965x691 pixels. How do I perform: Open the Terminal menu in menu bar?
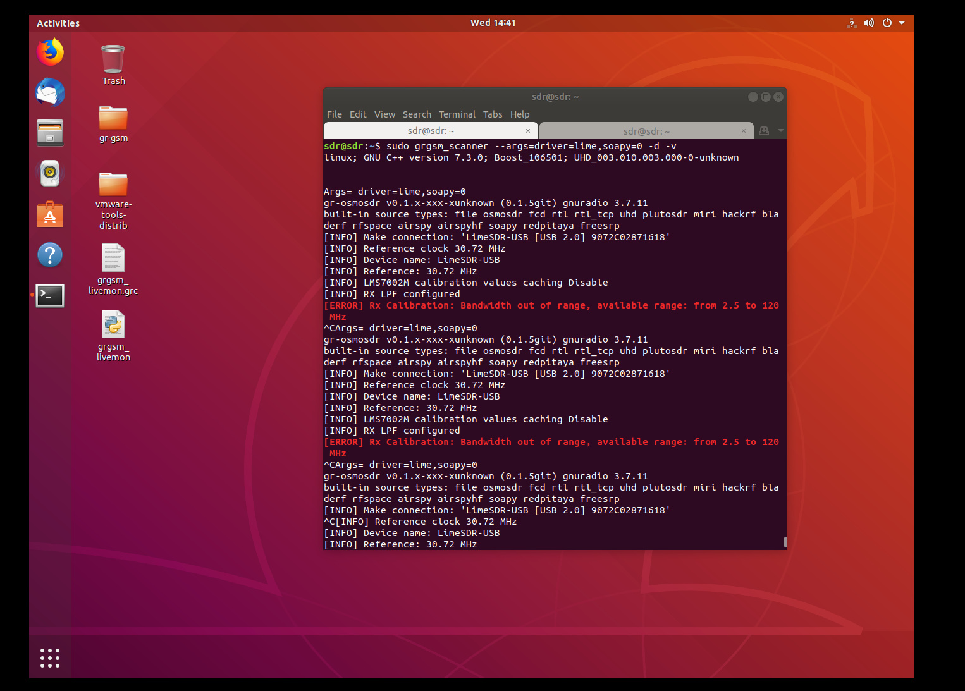457,114
